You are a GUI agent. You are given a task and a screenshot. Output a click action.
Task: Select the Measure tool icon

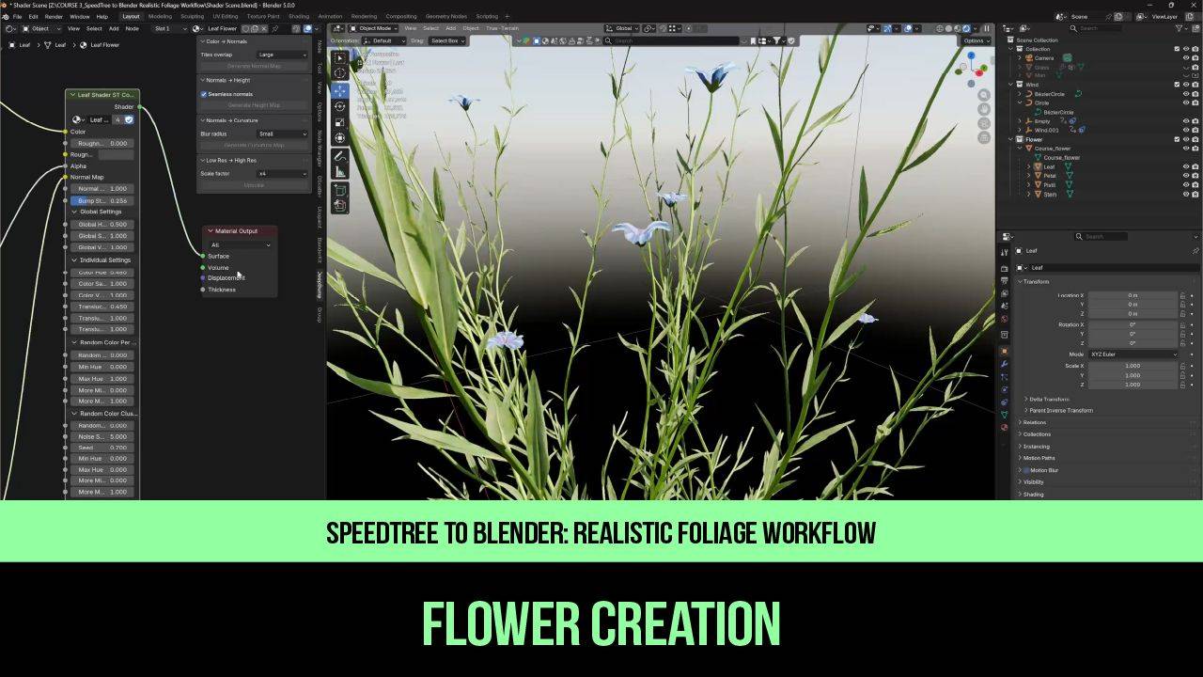[x=339, y=172]
